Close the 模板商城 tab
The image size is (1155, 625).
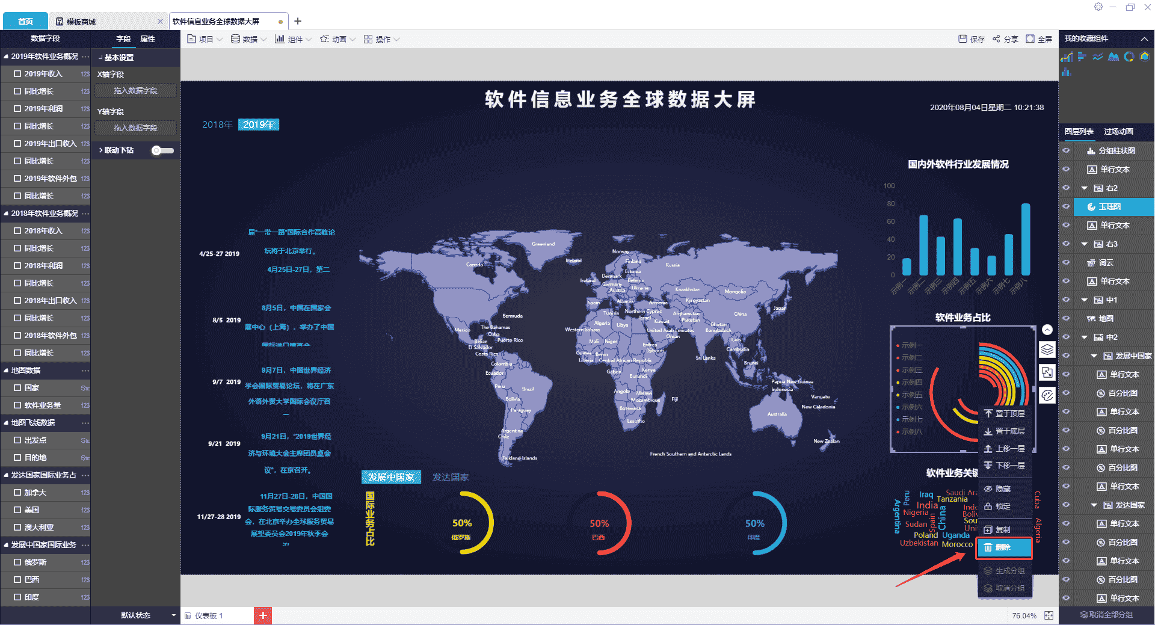tap(160, 22)
